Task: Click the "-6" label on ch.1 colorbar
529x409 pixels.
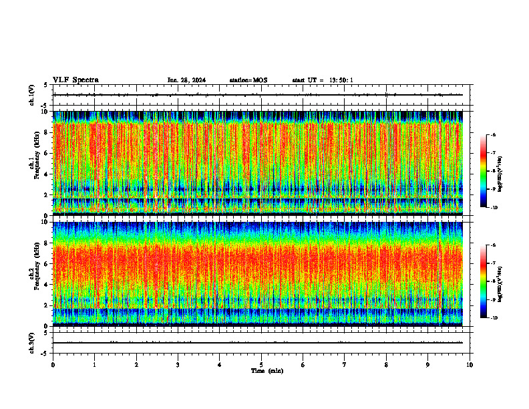Action: 493,135
